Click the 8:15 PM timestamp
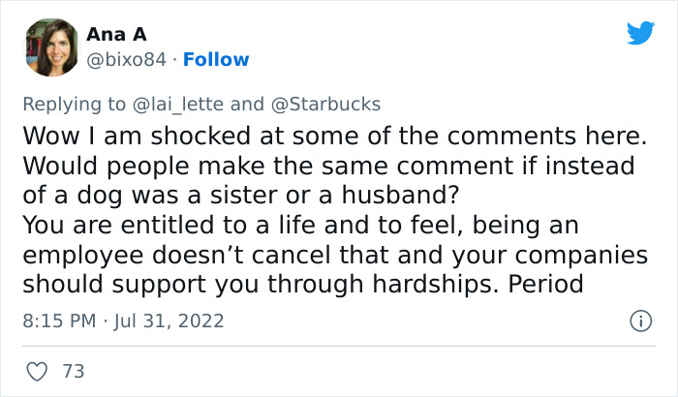678x397 pixels. pos(56,319)
